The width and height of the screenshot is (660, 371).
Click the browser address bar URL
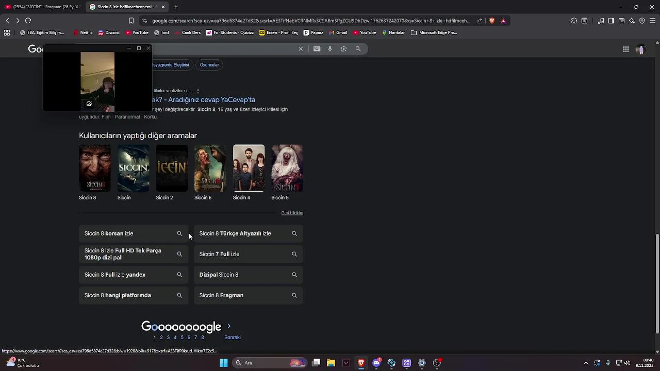pos(311,21)
